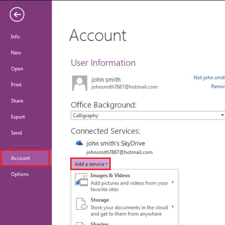The height and width of the screenshot is (225, 225).
Task: Open the Send section
Action: (x=16, y=133)
